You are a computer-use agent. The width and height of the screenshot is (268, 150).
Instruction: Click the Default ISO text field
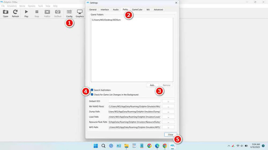tap(135, 101)
